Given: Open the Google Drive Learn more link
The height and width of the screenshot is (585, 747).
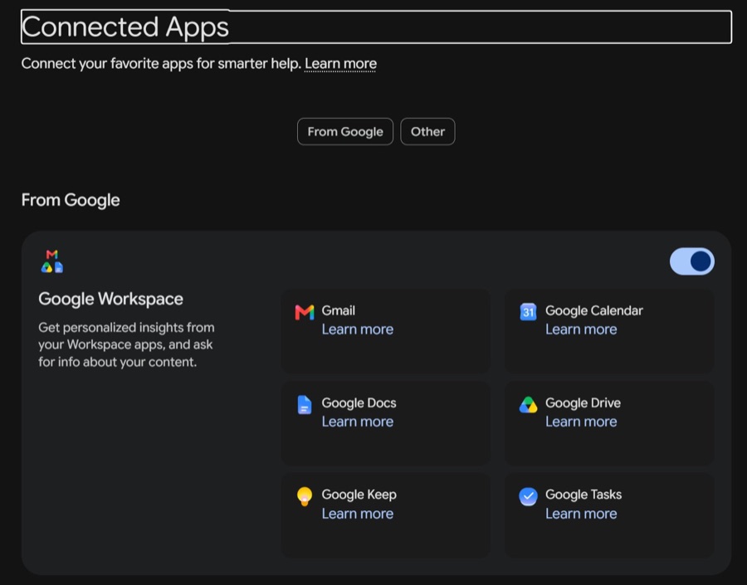Looking at the screenshot, I should click(581, 422).
